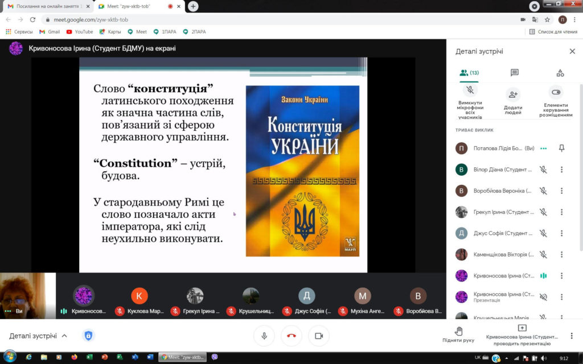Pin Потапова Лідія to the screen

pos(561,148)
